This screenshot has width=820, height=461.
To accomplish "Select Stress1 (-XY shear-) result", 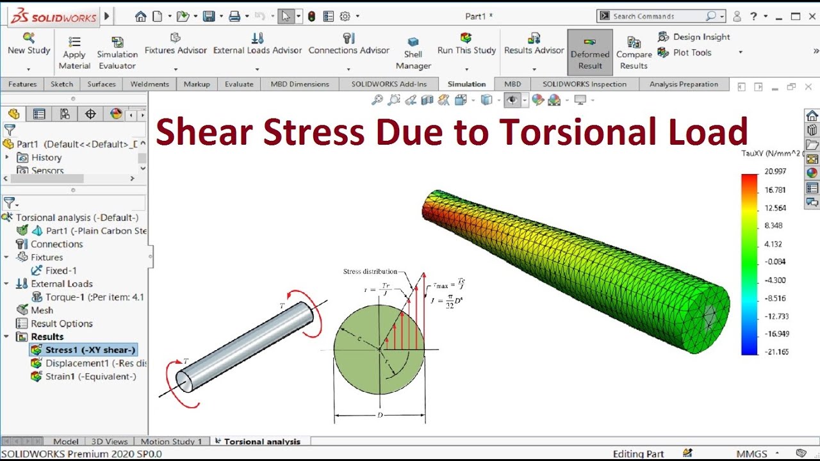I will (83, 350).
